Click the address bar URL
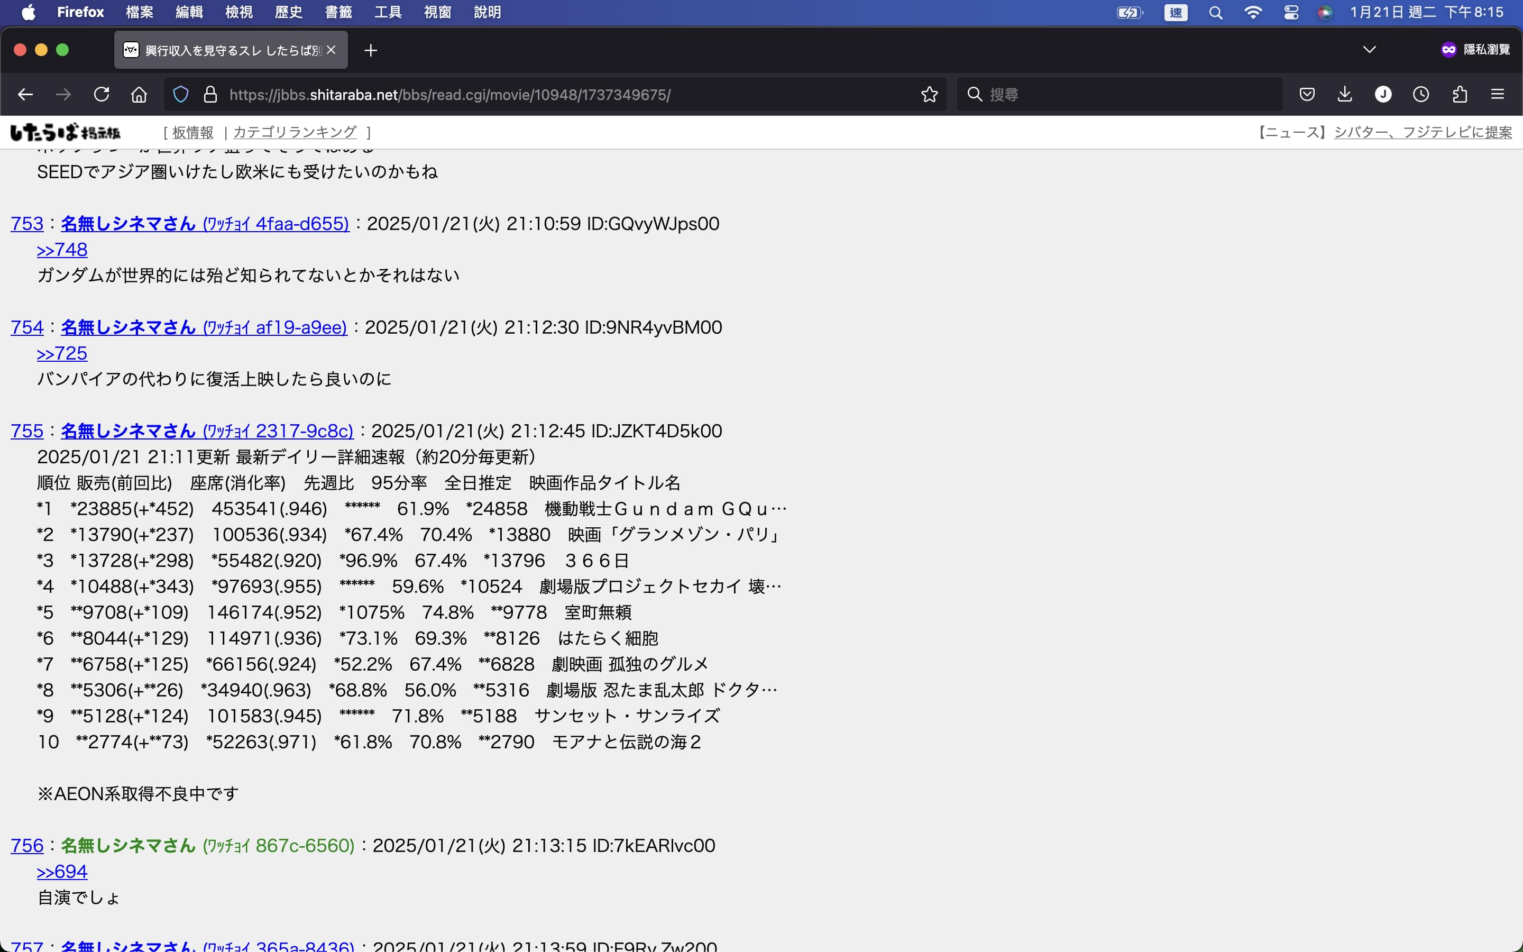The width and height of the screenshot is (1523, 952). (449, 95)
